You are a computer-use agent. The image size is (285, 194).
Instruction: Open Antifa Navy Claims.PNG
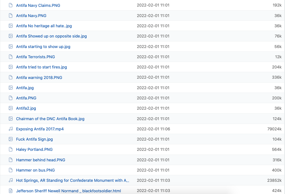click(38, 5)
